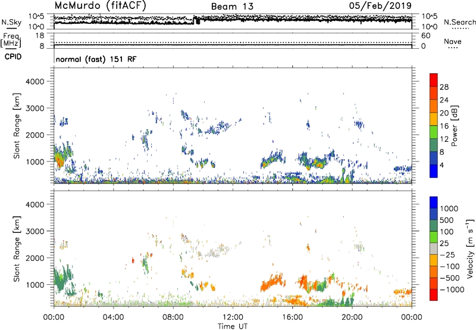Select the CPID row label
The height and width of the screenshot is (330, 476).
click(x=13, y=57)
